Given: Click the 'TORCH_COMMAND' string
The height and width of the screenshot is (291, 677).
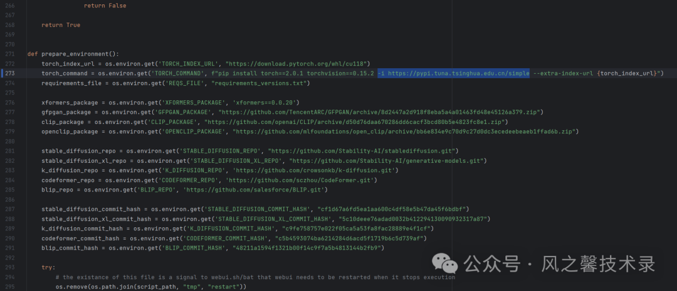Looking at the screenshot, I should click(179, 73).
